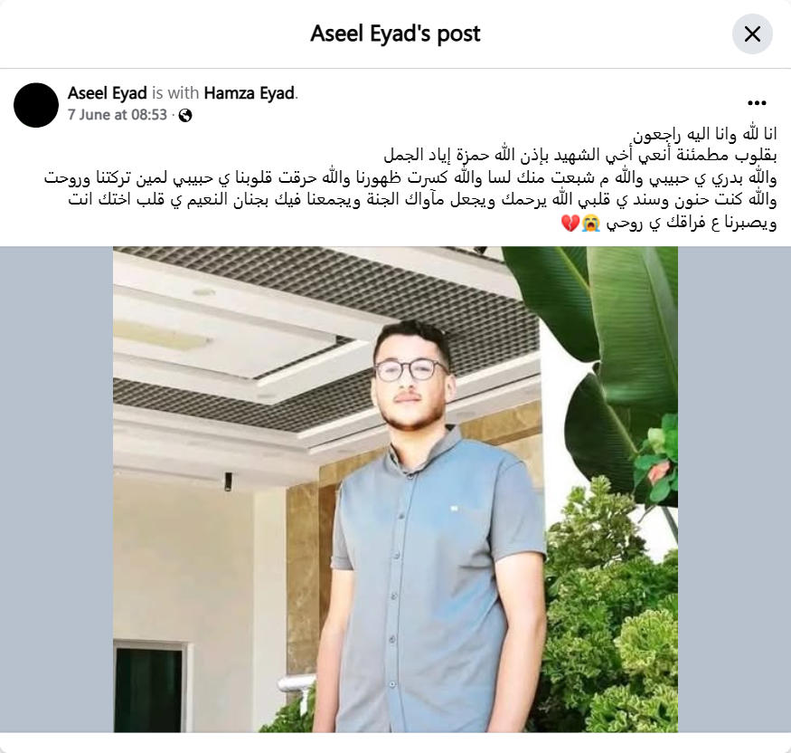Open the three-dot post options menu

coord(757,103)
